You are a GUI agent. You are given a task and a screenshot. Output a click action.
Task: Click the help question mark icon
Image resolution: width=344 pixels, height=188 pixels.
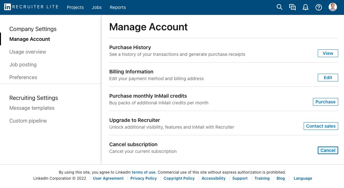point(319,7)
